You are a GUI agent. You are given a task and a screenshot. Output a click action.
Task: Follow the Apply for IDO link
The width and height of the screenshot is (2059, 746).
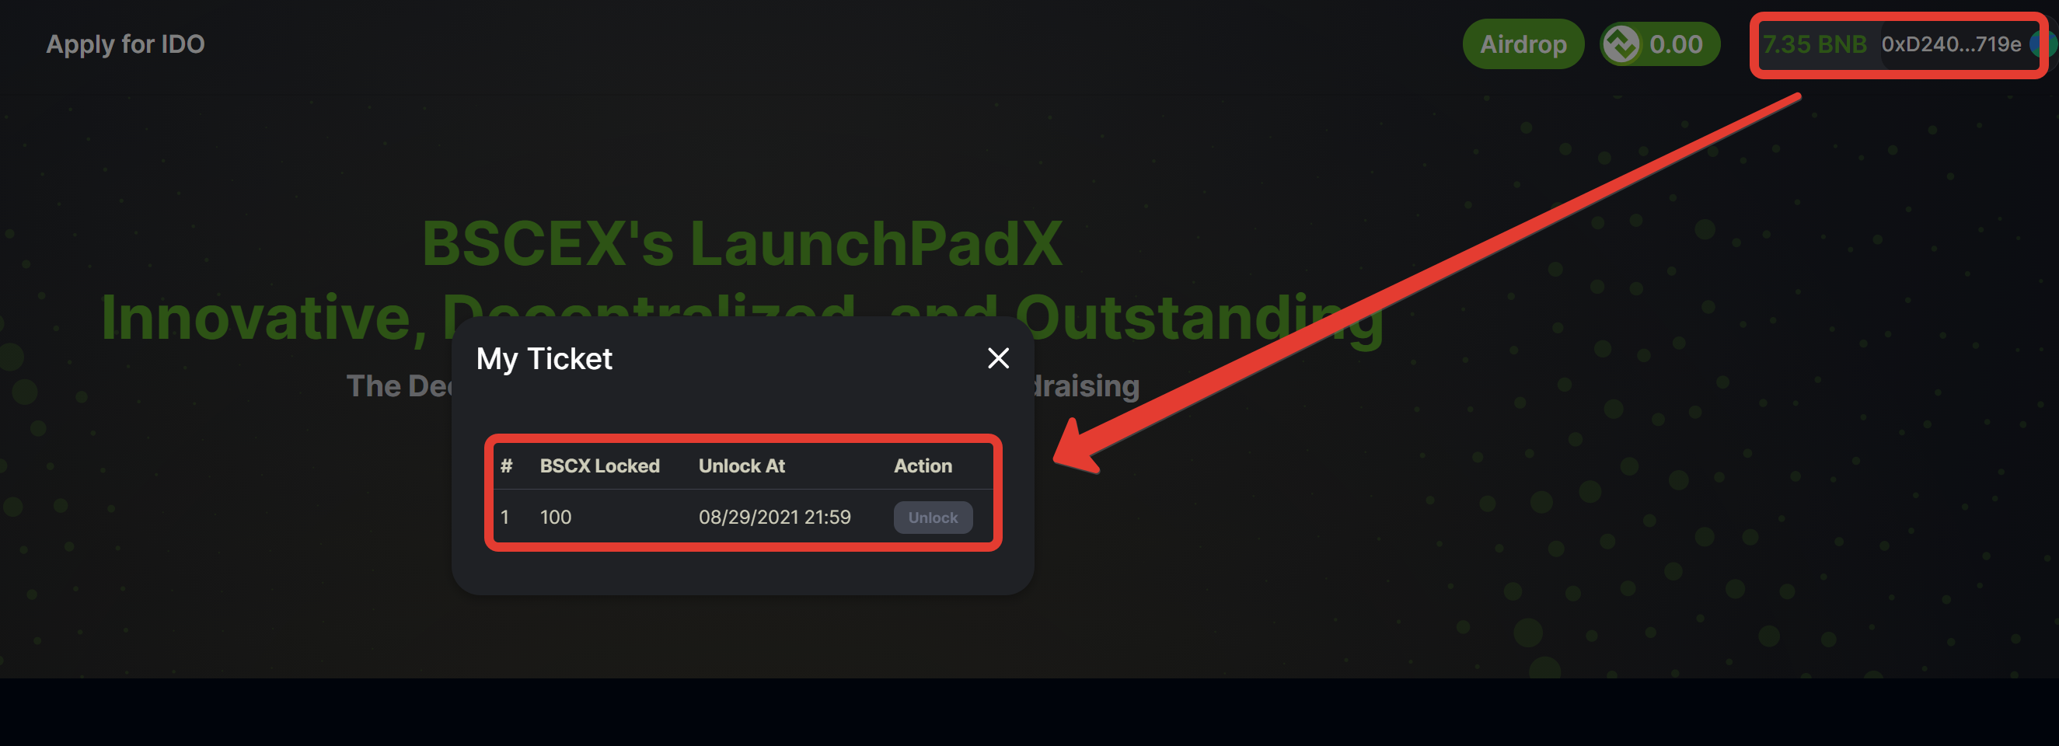point(125,44)
